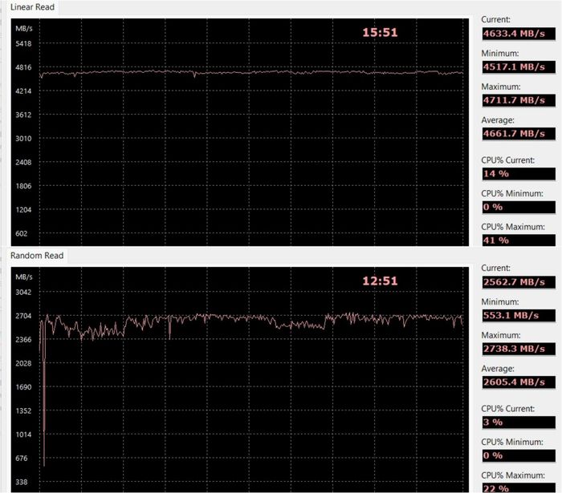Click Random Read Maximum value 2738.3 MB/s
The width and height of the screenshot is (562, 493).
coord(519,349)
